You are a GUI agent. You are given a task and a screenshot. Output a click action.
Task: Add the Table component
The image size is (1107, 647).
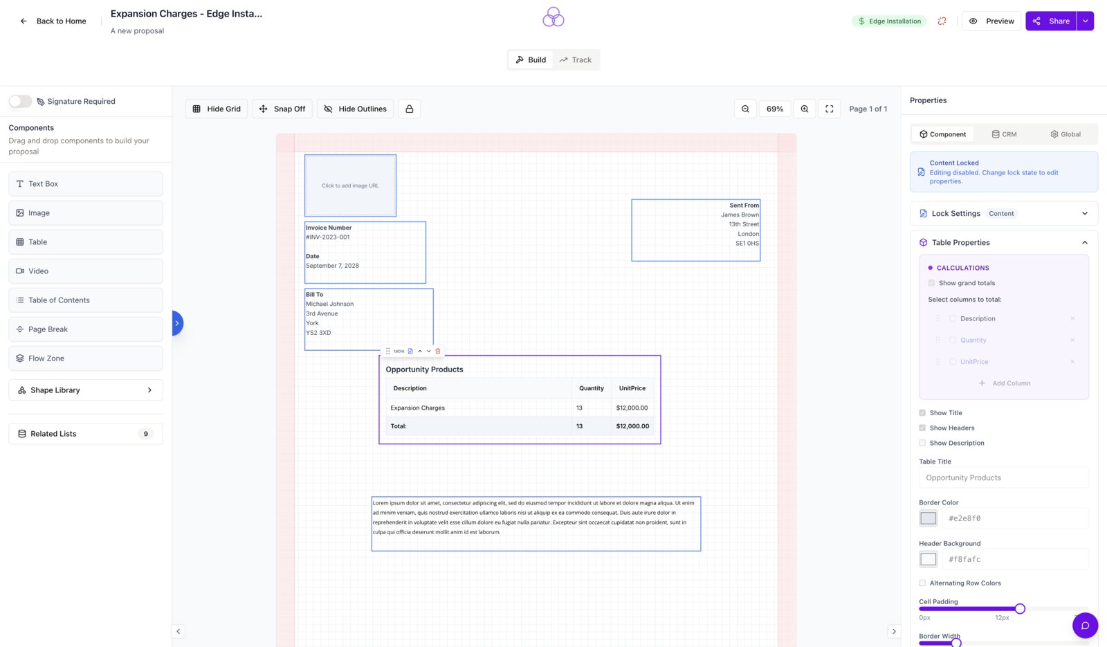[86, 242]
